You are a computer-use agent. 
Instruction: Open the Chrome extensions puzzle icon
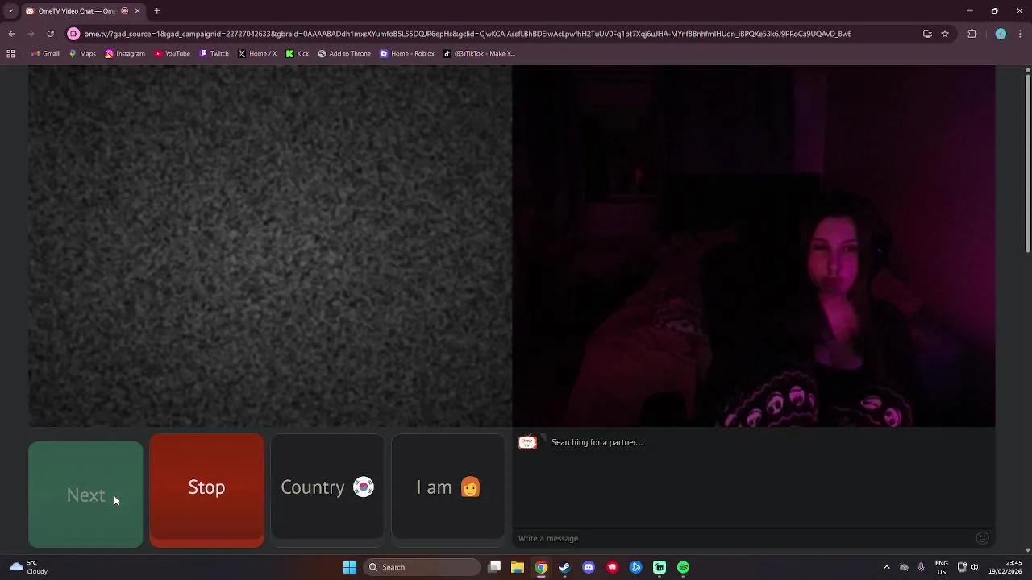click(x=972, y=34)
